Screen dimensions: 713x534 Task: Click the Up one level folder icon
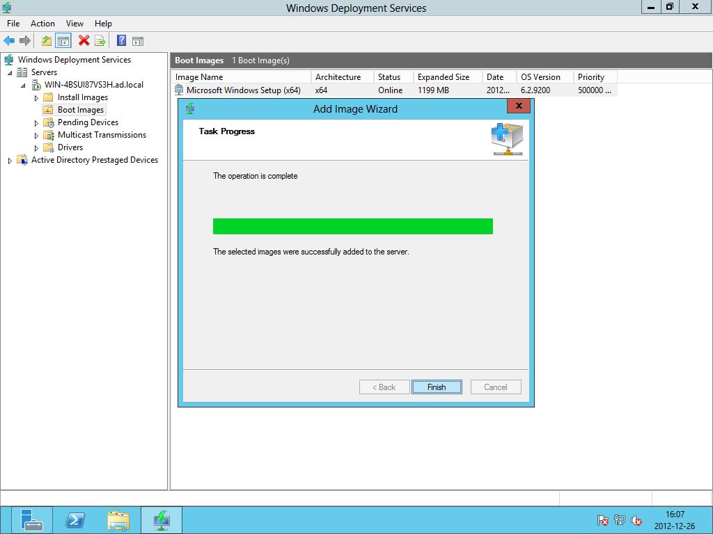[x=47, y=41]
